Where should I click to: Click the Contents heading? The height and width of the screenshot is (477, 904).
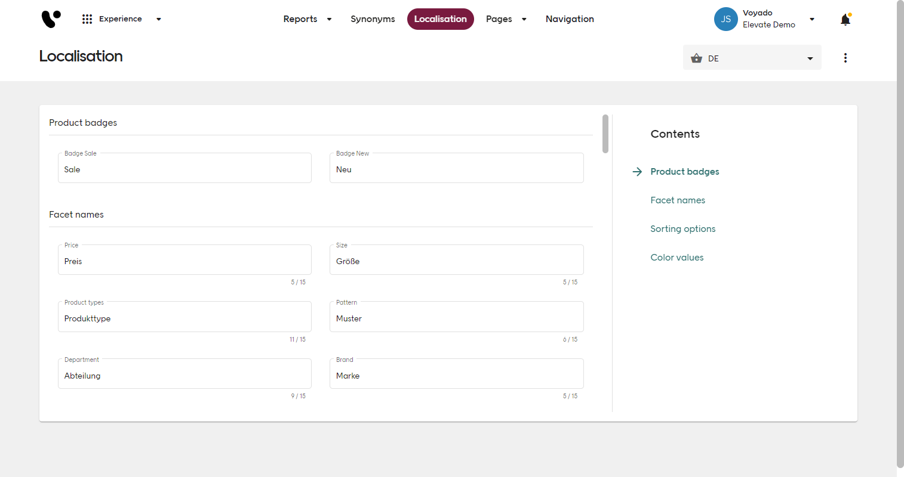[x=675, y=134]
